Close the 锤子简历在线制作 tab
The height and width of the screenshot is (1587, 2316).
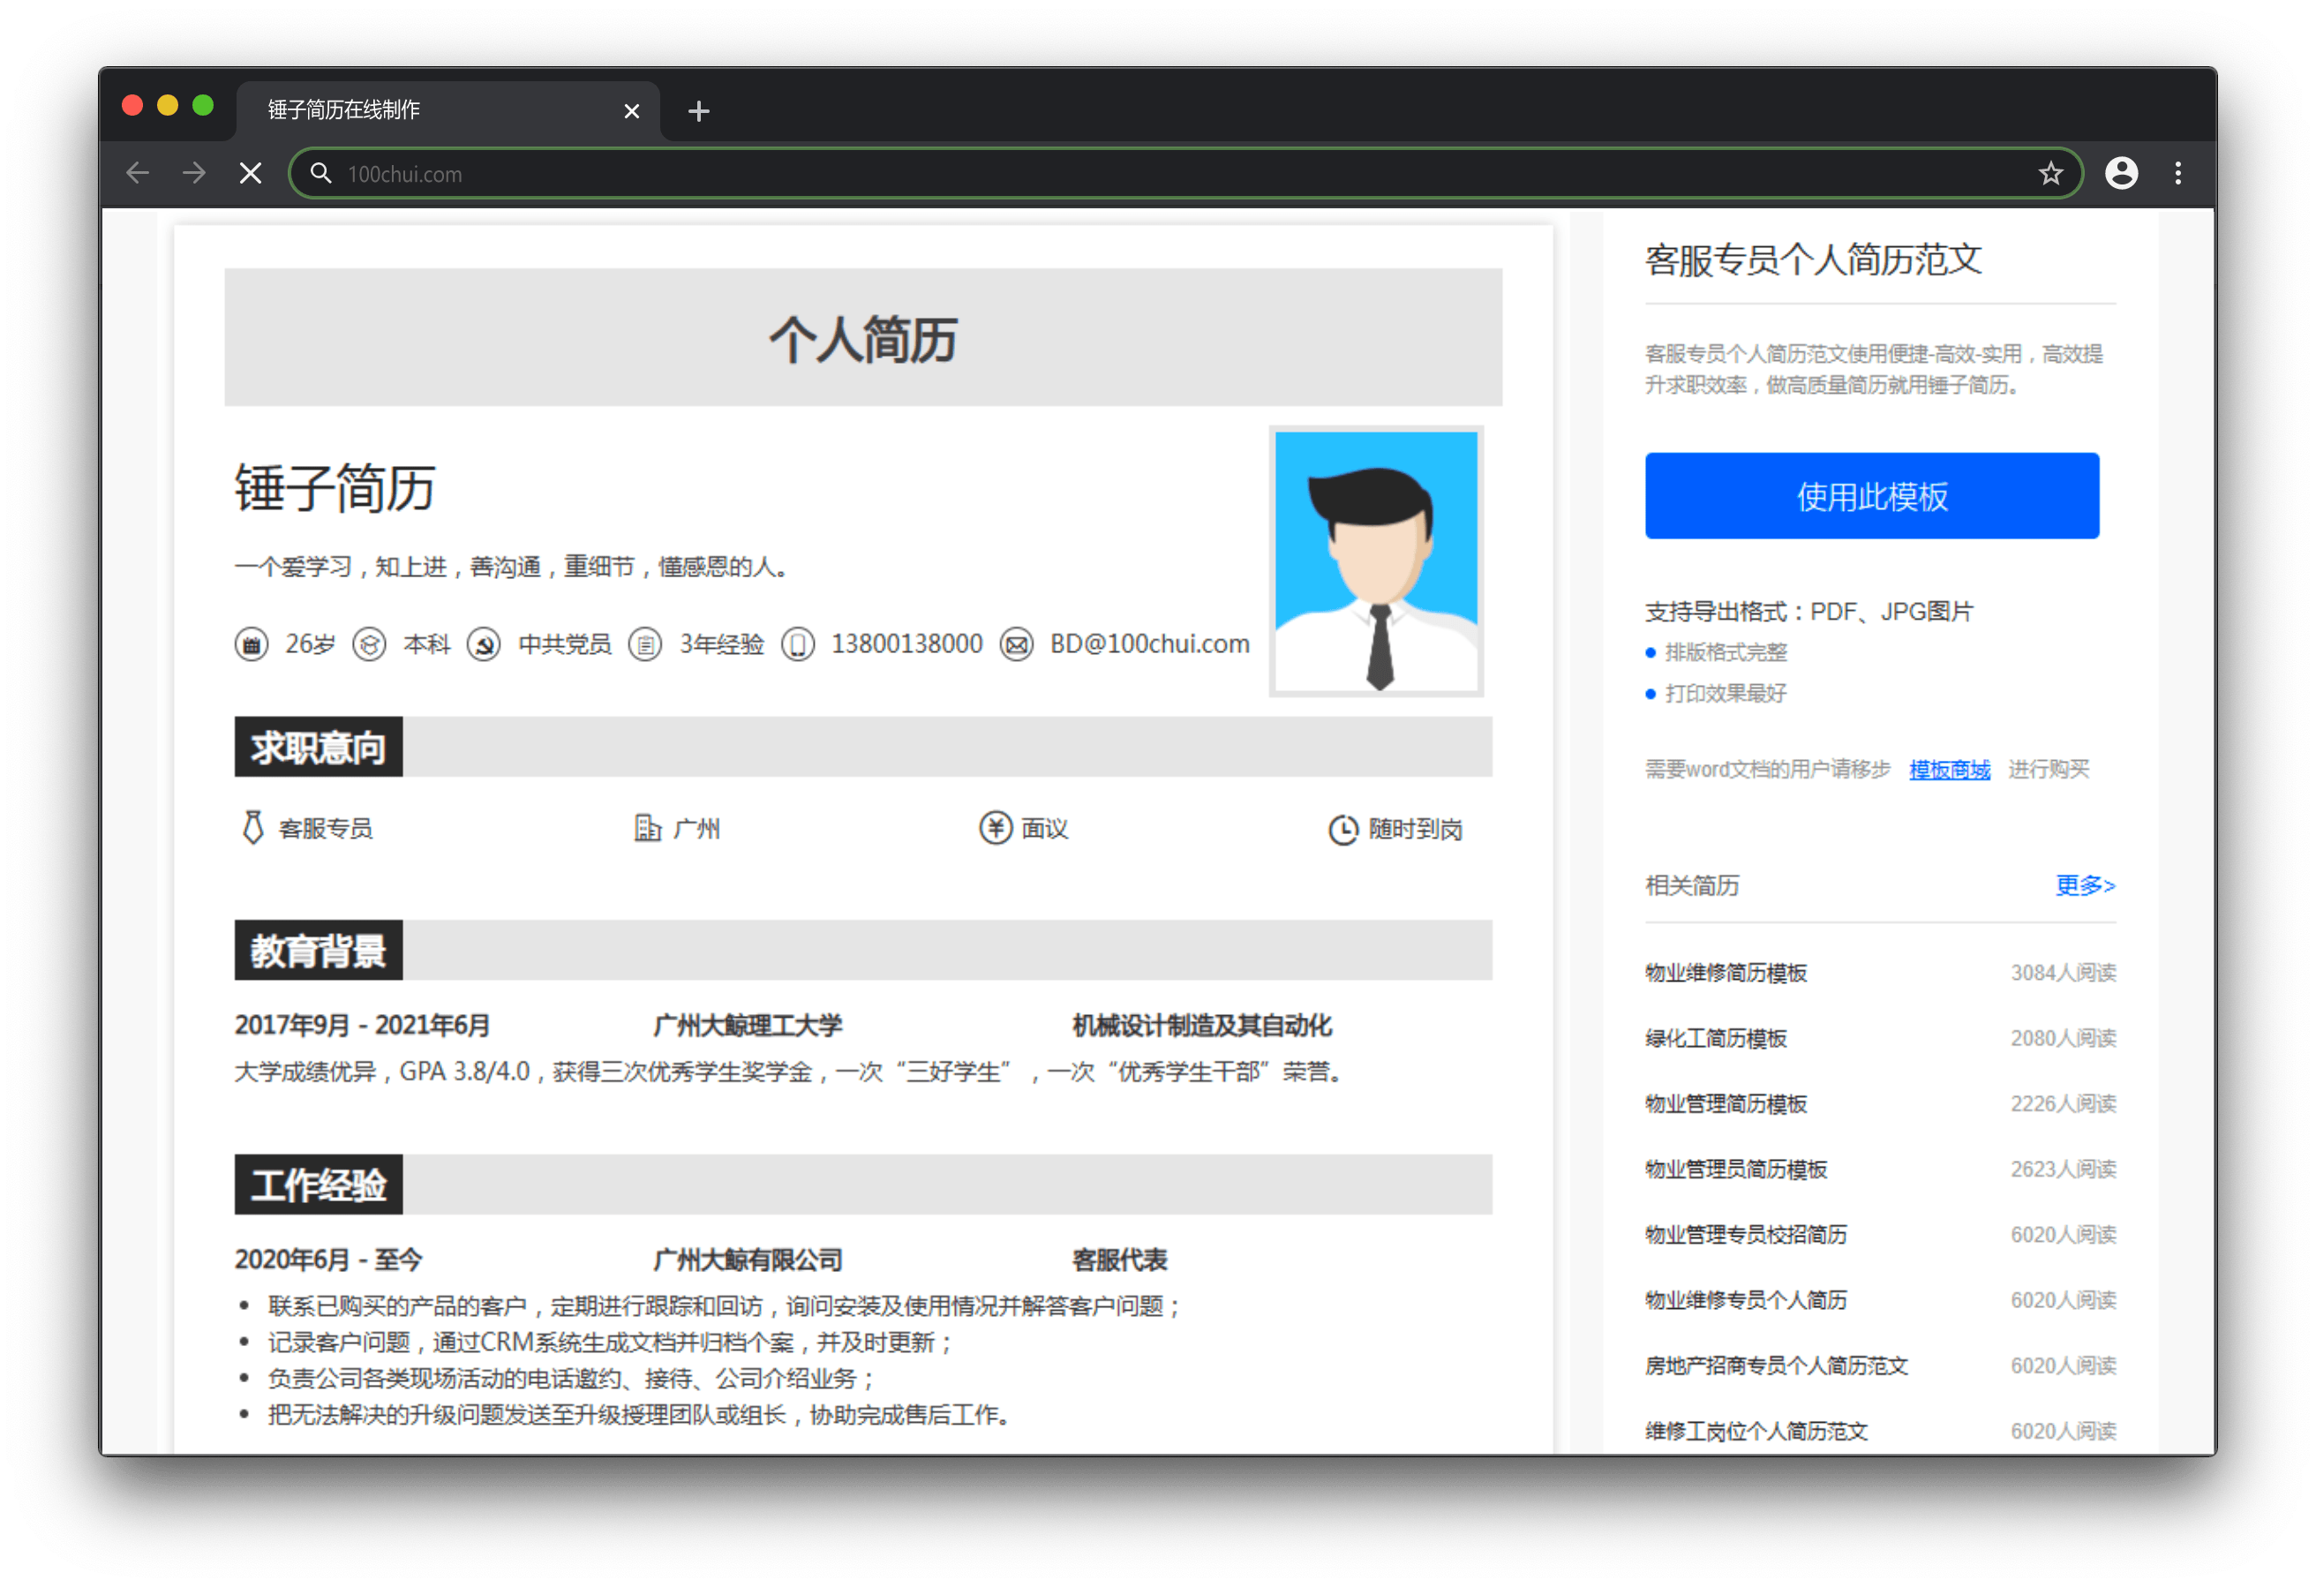(631, 110)
